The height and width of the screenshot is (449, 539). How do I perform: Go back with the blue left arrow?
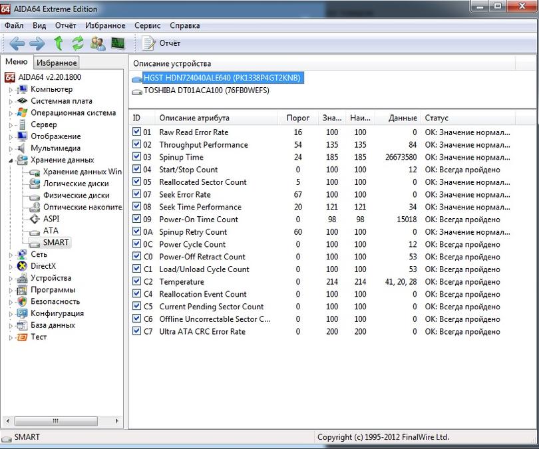[x=17, y=44]
